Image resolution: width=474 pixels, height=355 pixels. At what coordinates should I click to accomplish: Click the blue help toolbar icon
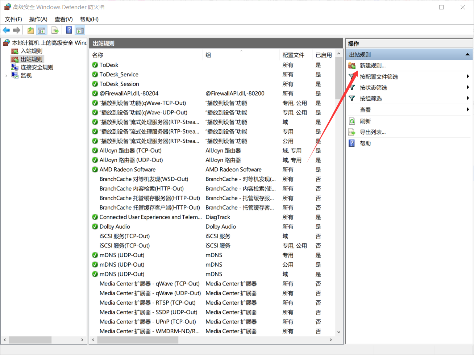(69, 30)
